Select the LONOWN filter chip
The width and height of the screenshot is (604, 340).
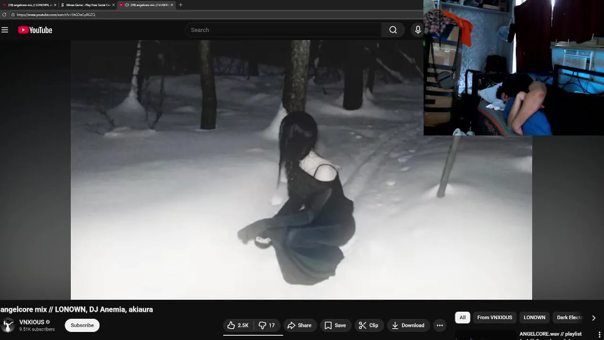534,317
